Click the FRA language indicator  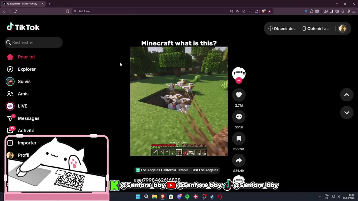coord(327,197)
